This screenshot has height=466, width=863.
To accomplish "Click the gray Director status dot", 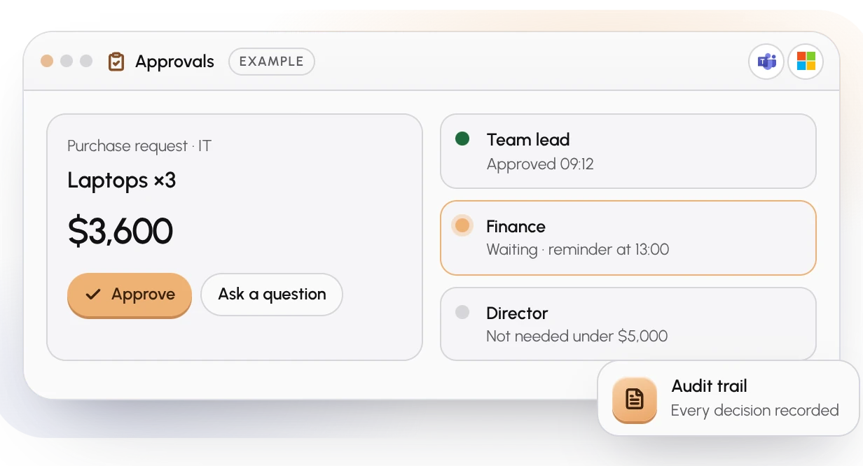I will coord(462,312).
